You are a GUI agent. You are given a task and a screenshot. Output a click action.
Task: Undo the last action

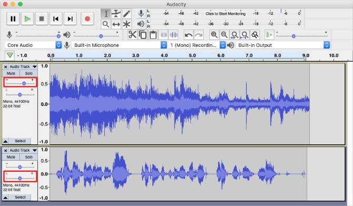(x=189, y=35)
